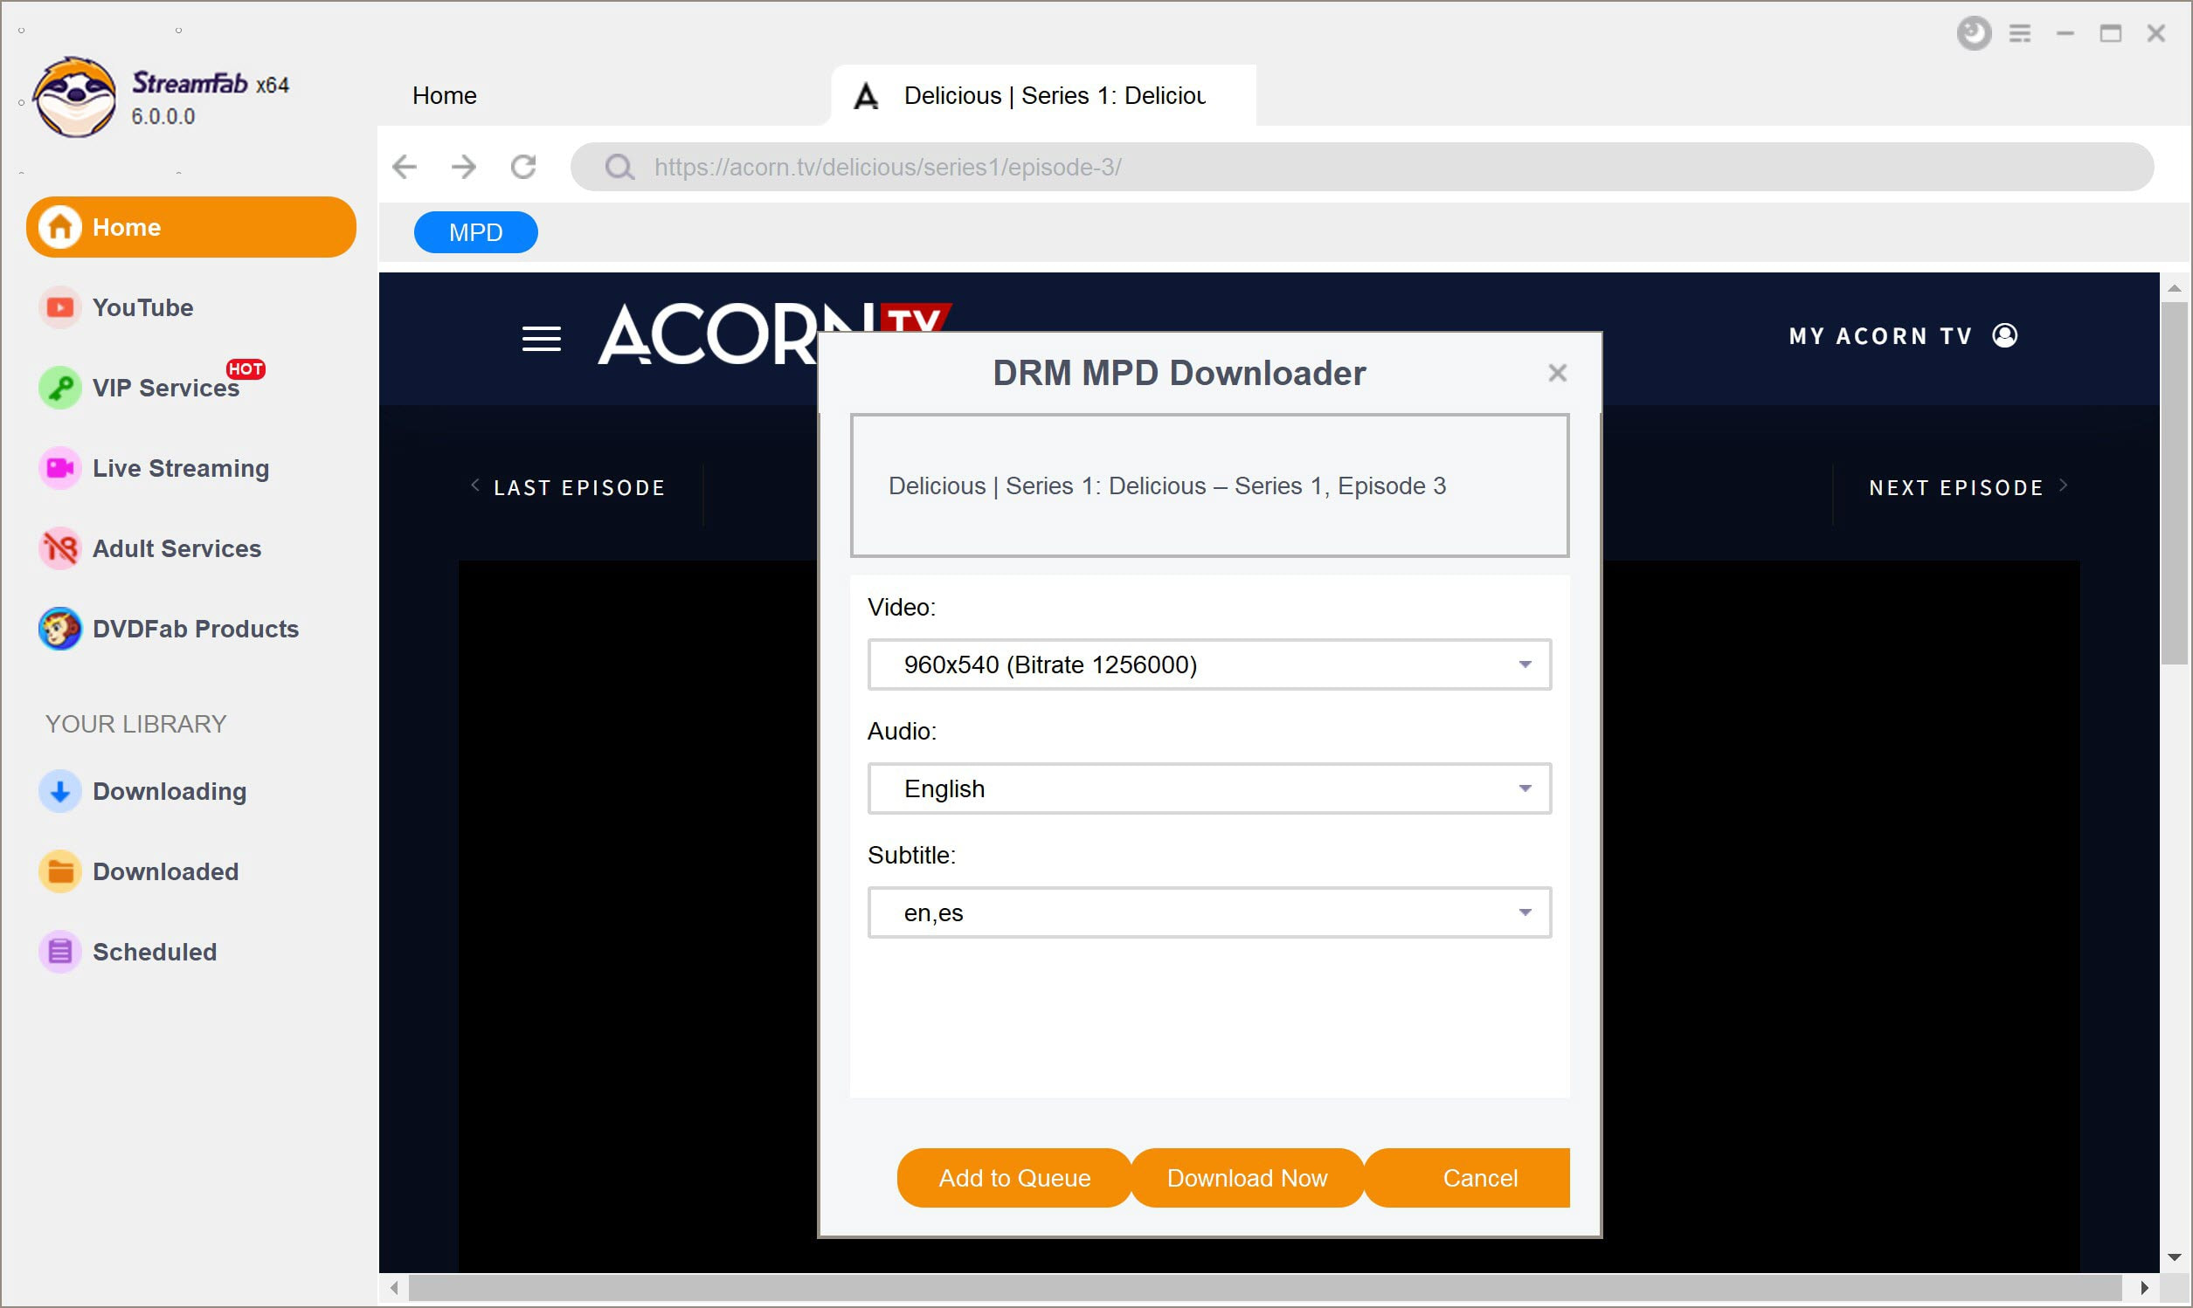This screenshot has height=1308, width=2193.
Task: Navigate to Adult Services
Action: tap(176, 548)
